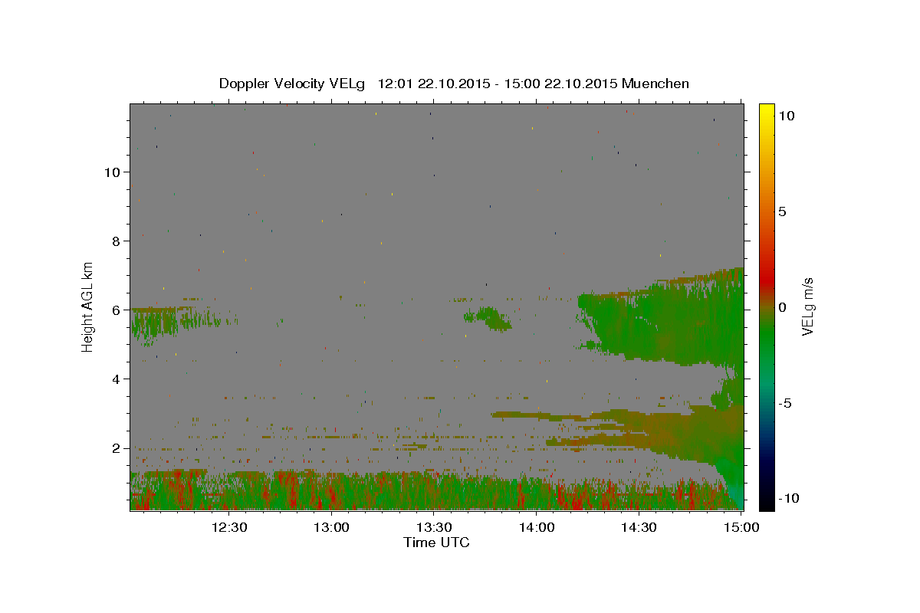The height and width of the screenshot is (613, 920).
Task: Click the yellow top of the colorbar
Action: point(767,111)
